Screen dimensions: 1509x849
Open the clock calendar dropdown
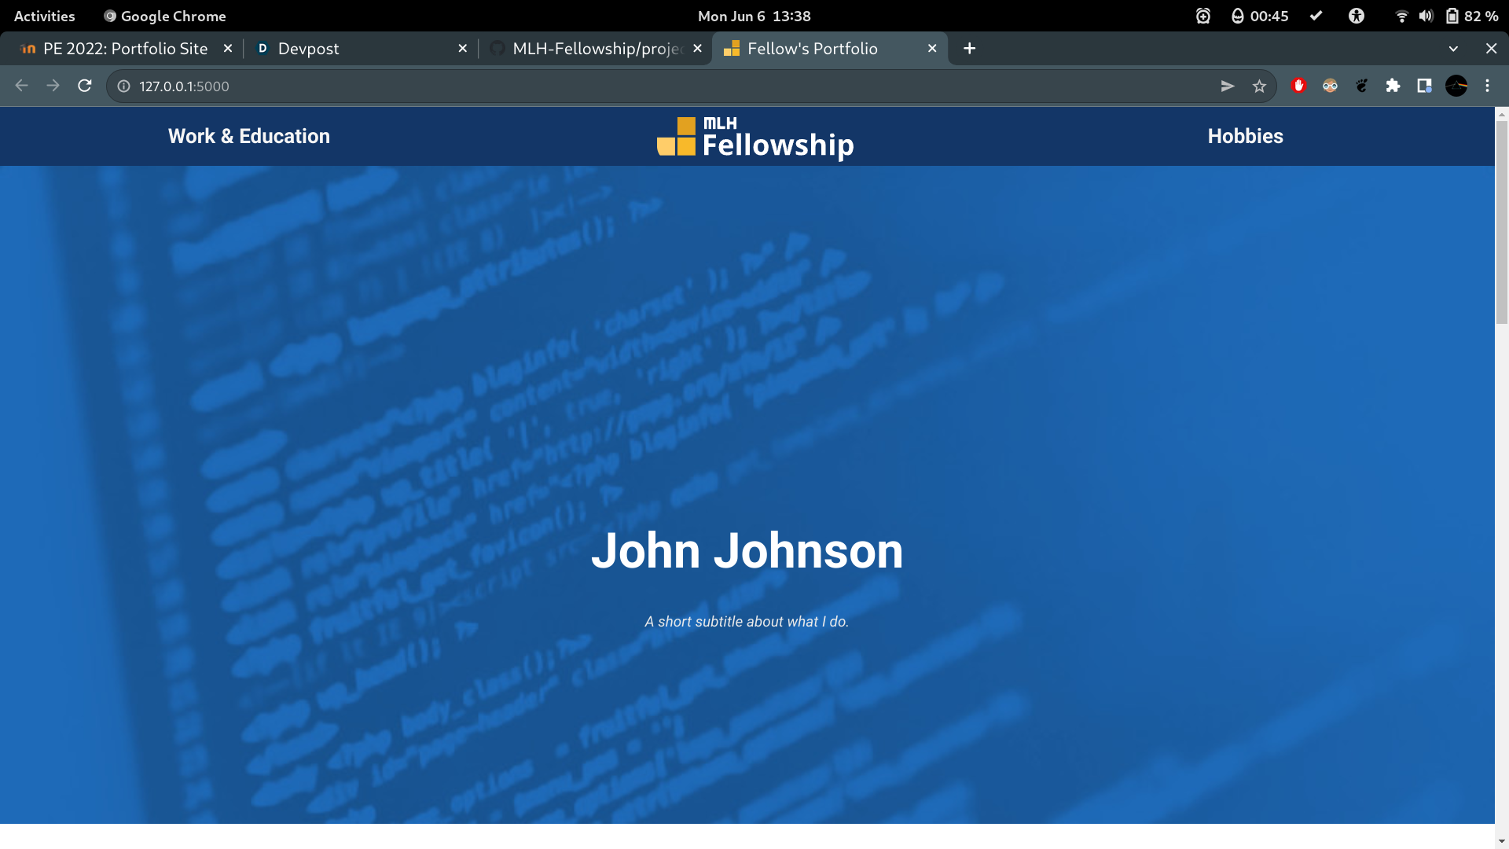754,16
